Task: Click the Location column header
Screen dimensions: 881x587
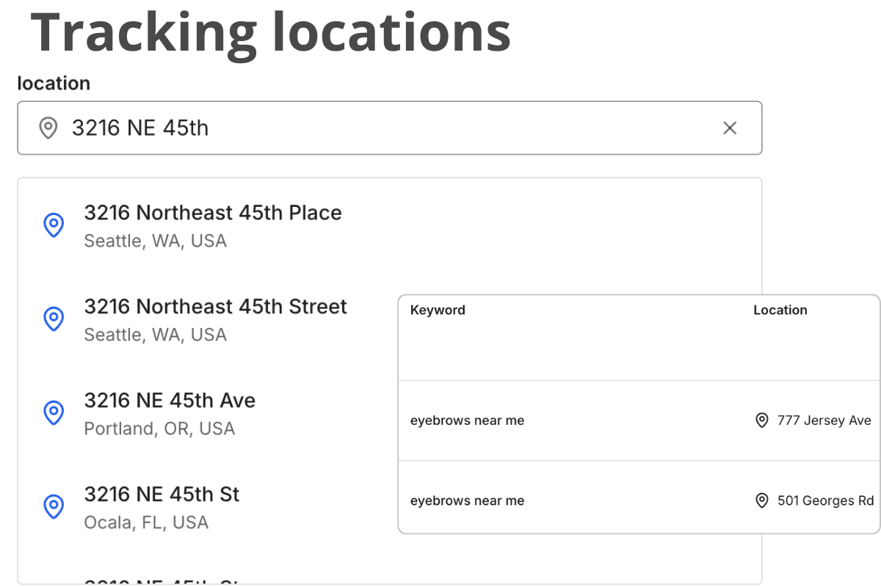Action: (x=780, y=310)
